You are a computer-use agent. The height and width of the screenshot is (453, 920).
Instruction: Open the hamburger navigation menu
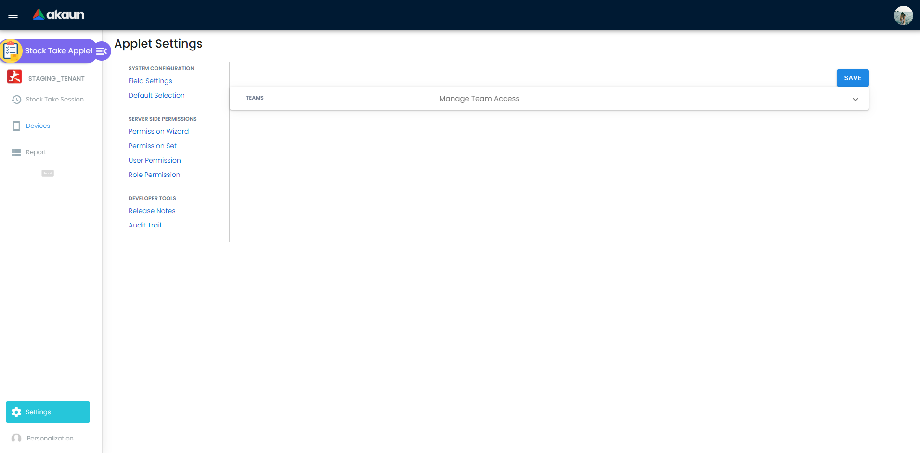tap(13, 15)
